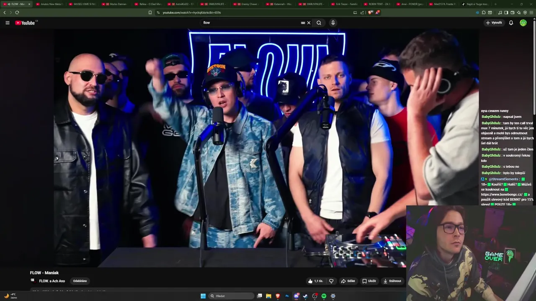Open the on-screen keyboard icon in search
The height and width of the screenshot is (301, 536).
[x=303, y=23]
